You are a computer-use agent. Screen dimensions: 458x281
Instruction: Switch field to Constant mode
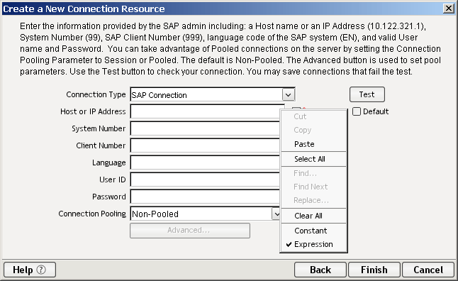pos(313,231)
